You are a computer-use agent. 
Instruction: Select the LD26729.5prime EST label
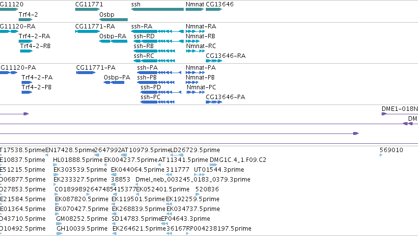tap(195, 150)
